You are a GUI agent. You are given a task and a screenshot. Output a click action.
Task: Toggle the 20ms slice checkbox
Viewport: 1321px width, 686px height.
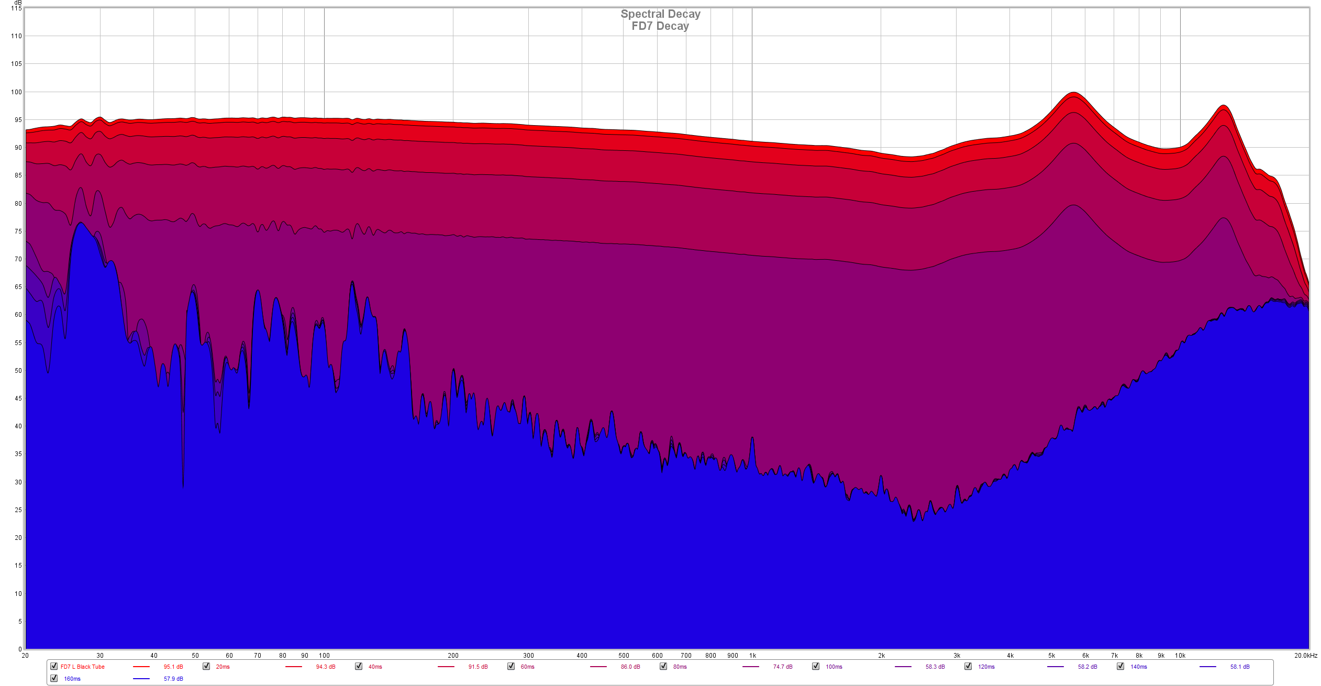(206, 666)
